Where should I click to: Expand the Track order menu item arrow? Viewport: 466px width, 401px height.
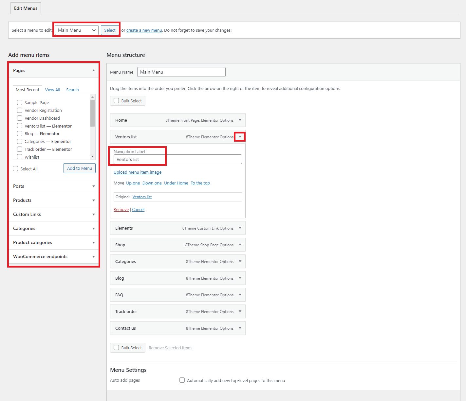[x=240, y=311]
